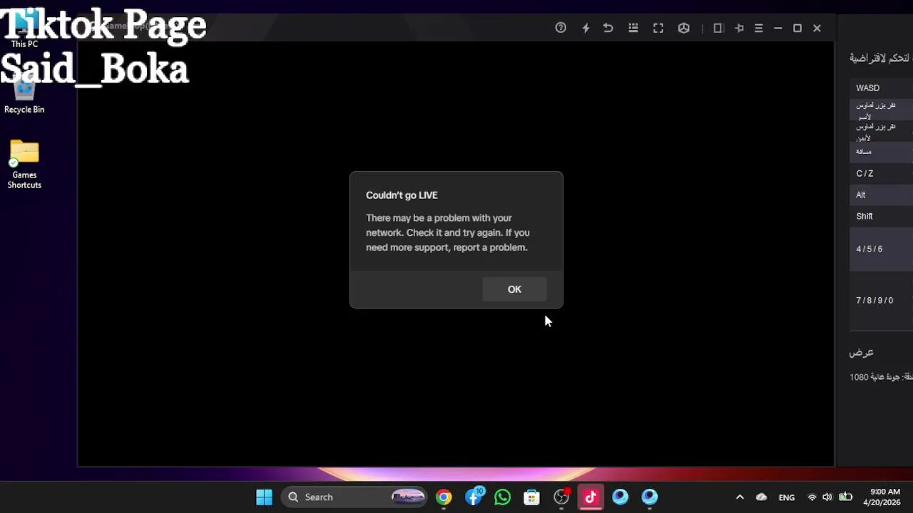Image resolution: width=913 pixels, height=513 pixels.
Task: Click the pin-on-top icon
Action: coord(739,28)
